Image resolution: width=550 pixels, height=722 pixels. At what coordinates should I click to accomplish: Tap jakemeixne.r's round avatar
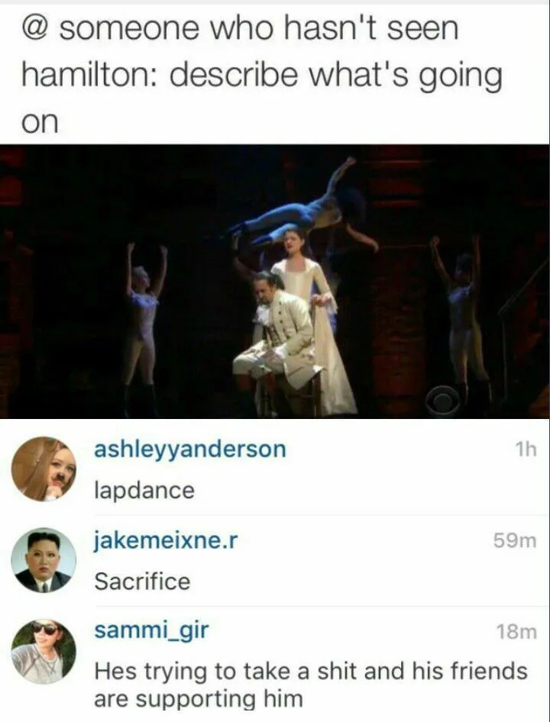point(44,560)
